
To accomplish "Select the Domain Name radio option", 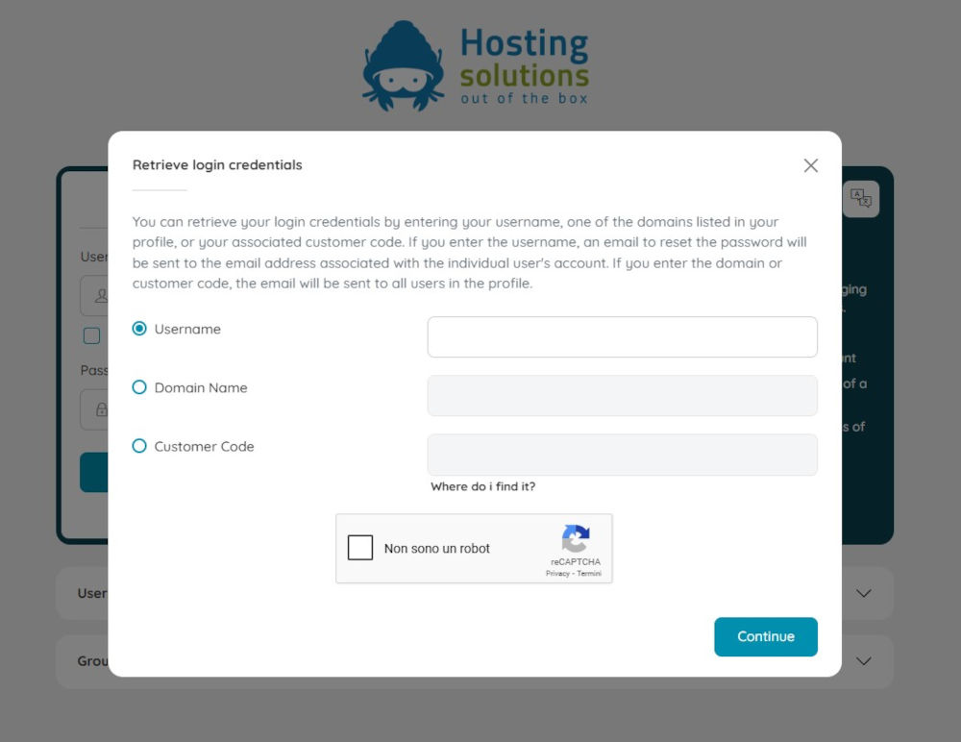I will pyautogui.click(x=139, y=387).
